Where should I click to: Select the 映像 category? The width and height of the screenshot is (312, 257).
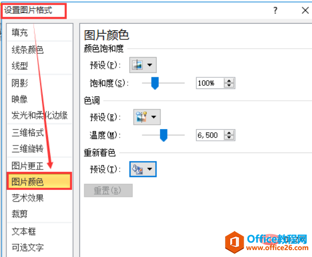[39, 99]
